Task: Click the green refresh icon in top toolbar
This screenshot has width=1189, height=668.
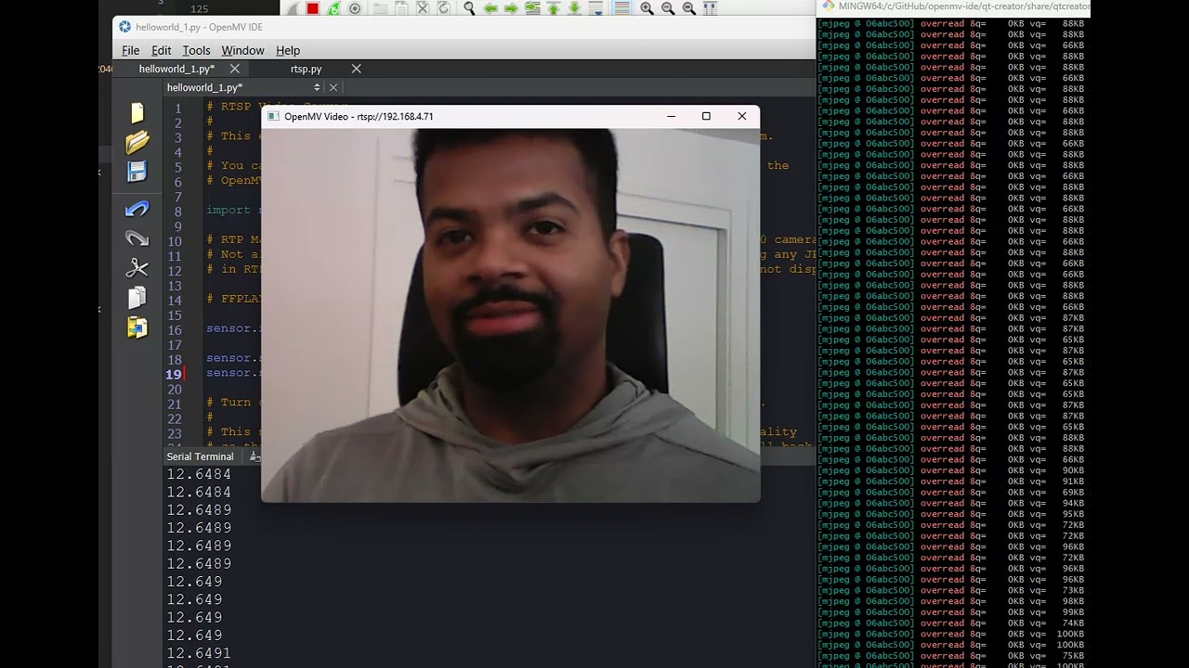Action: click(333, 8)
